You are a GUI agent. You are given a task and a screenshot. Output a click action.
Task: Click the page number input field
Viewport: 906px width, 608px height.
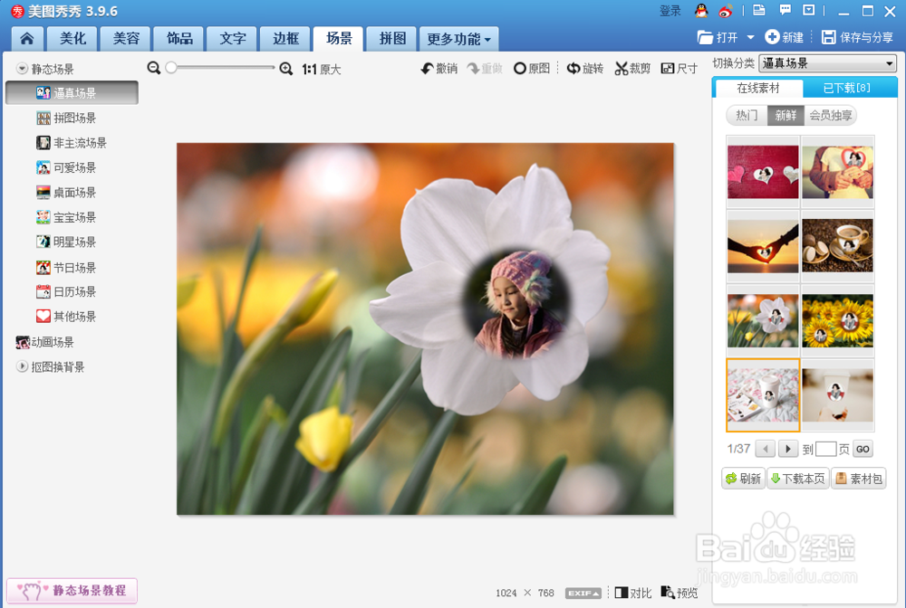[x=825, y=449]
